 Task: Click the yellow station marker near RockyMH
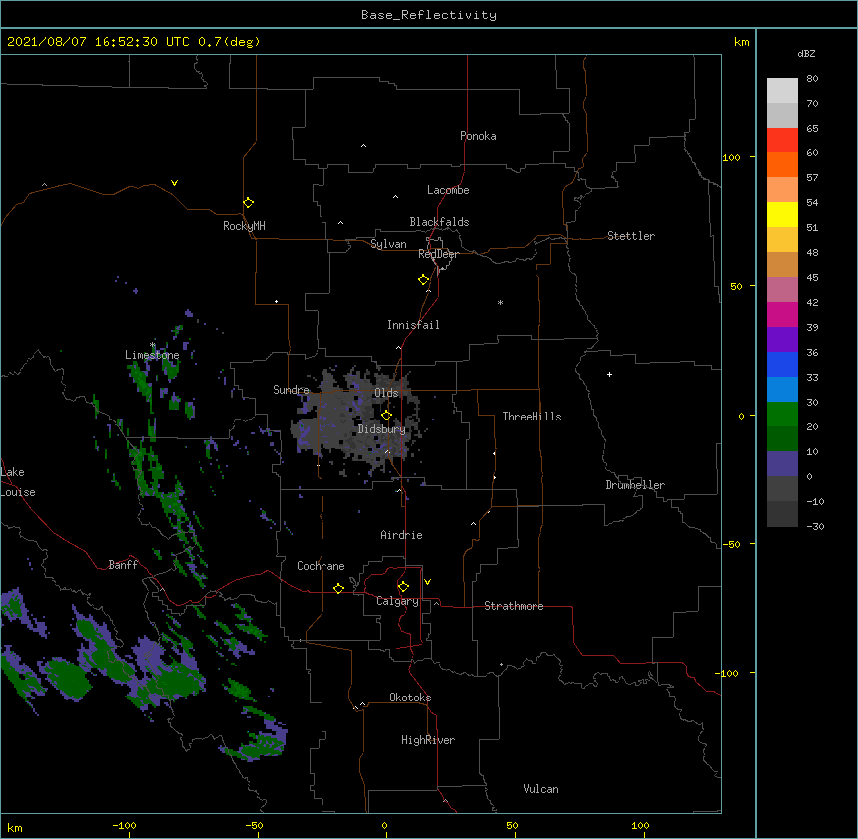(x=248, y=203)
